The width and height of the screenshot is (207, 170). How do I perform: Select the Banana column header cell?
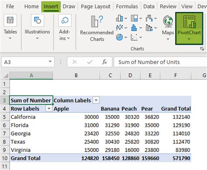coord(110,108)
